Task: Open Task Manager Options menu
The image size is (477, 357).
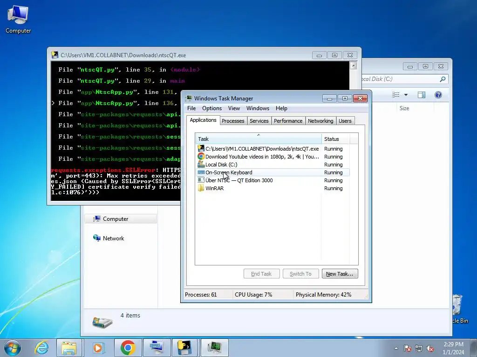Action: coord(212,108)
